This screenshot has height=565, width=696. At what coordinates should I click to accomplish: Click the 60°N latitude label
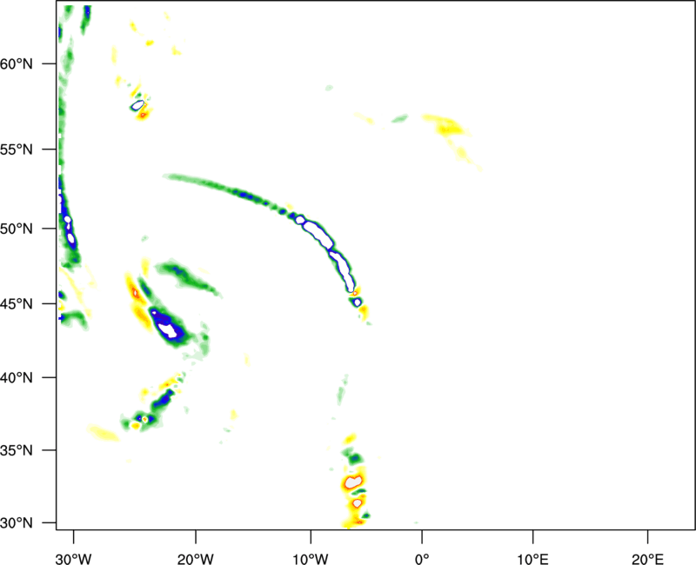pyautogui.click(x=17, y=63)
